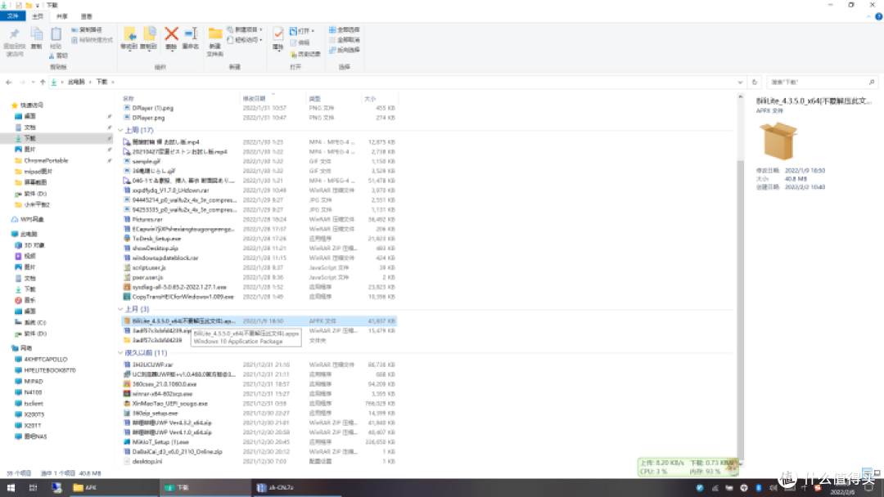This screenshot has height=497, width=884.
Task: Click the Windows Start button on taskbar
Action: click(x=11, y=488)
